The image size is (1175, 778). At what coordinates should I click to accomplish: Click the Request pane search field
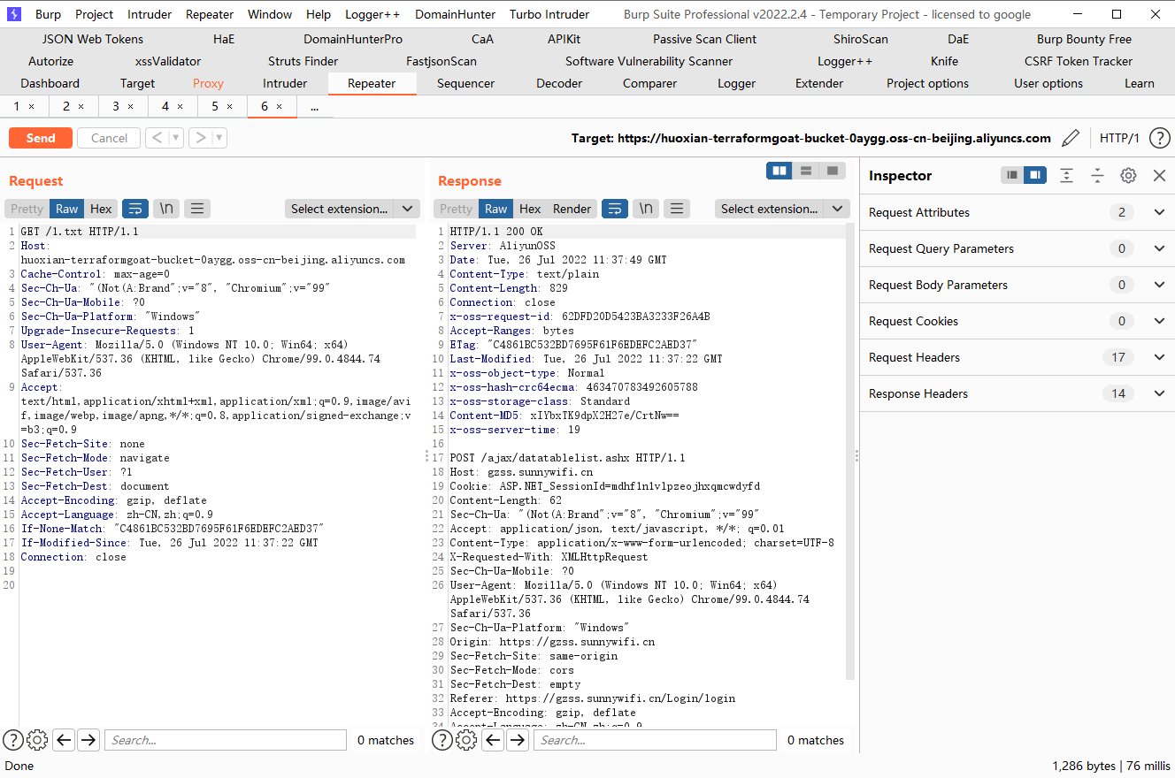226,740
